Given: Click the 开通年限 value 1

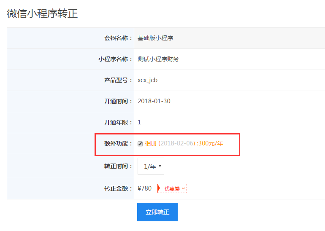Looking at the screenshot, I should click(139, 122).
